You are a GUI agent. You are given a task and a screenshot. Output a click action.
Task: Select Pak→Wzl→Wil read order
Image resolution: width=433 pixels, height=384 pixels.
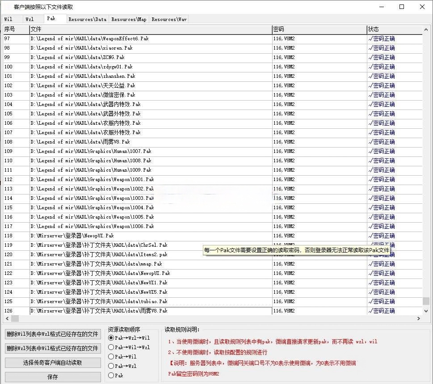[129, 338]
